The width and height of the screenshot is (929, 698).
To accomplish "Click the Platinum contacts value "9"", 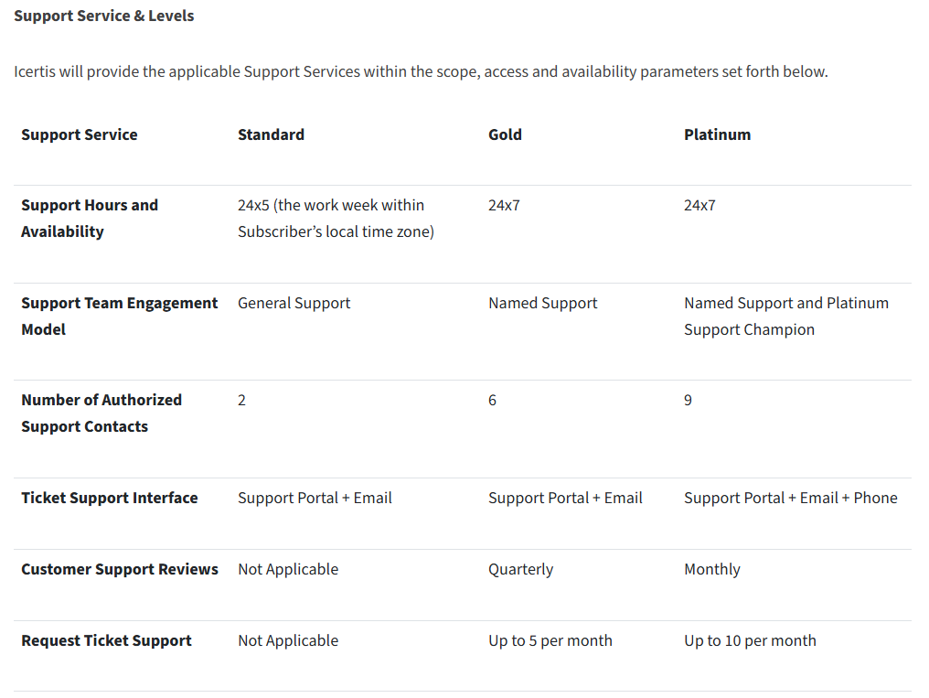I will (x=688, y=400).
